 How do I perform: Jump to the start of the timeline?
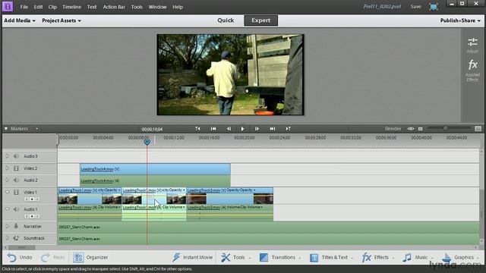coord(213,128)
